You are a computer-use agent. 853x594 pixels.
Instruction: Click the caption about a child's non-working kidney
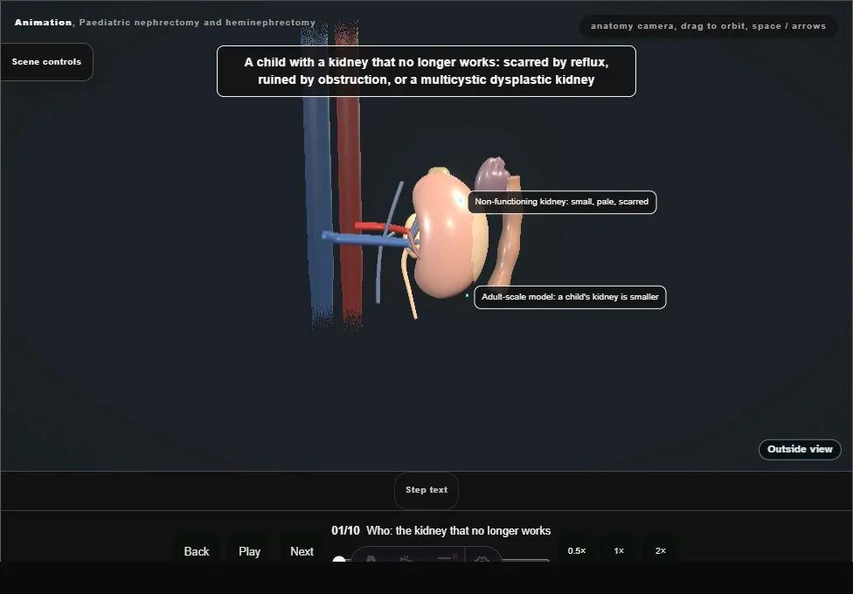[426, 72]
